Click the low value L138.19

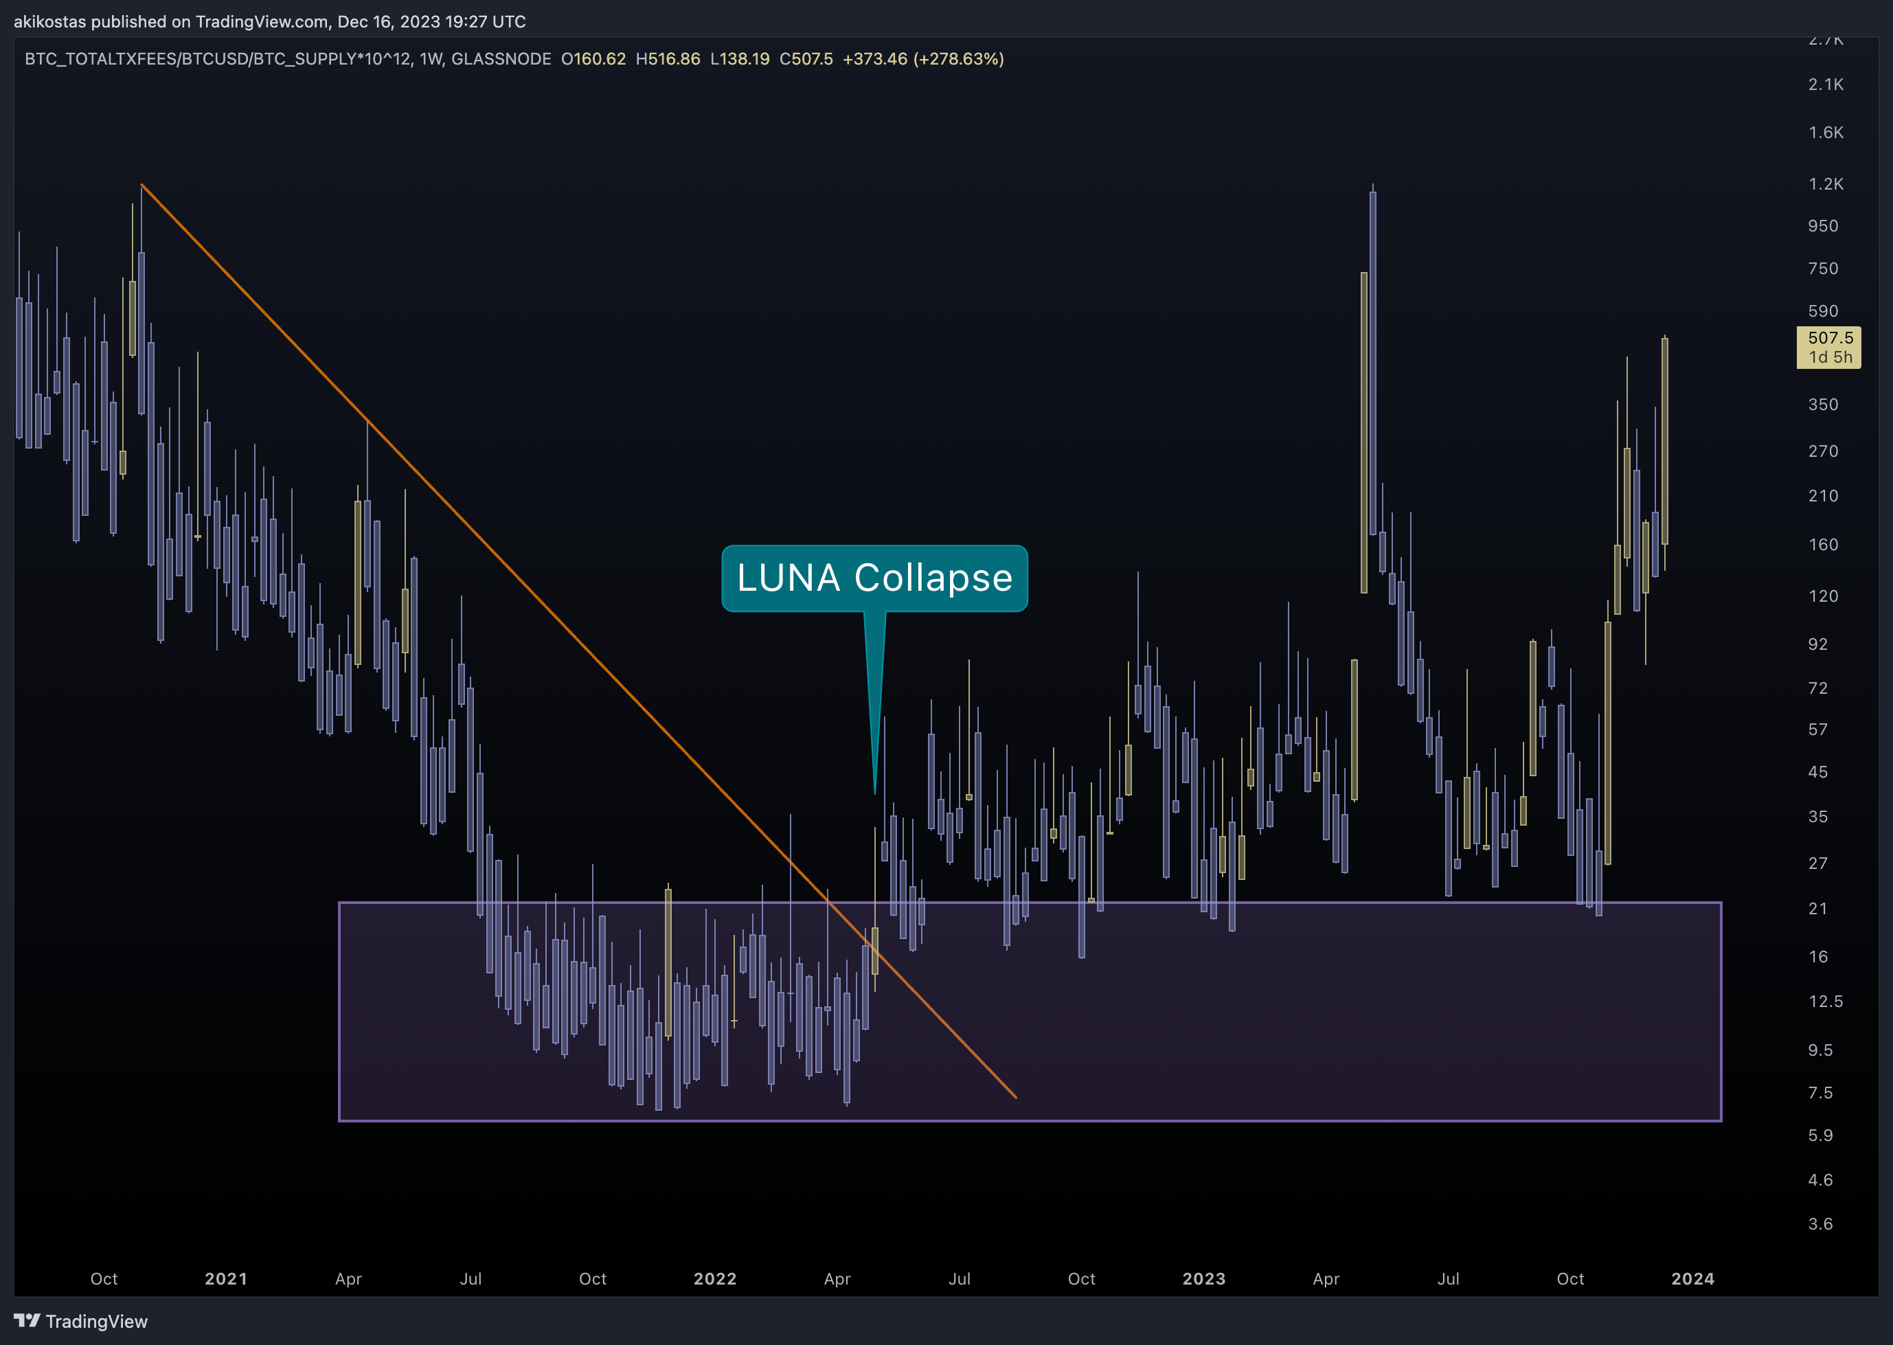pos(740,59)
